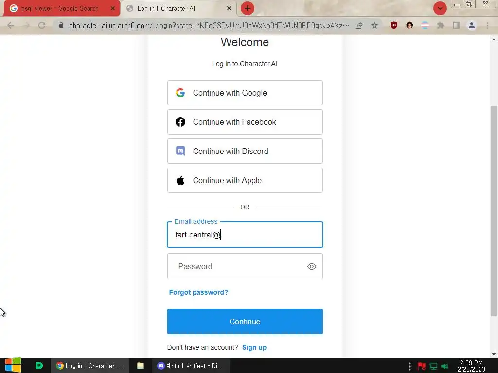Open Chrome taskbar item Log in Character
The height and width of the screenshot is (373, 498).
[90, 366]
